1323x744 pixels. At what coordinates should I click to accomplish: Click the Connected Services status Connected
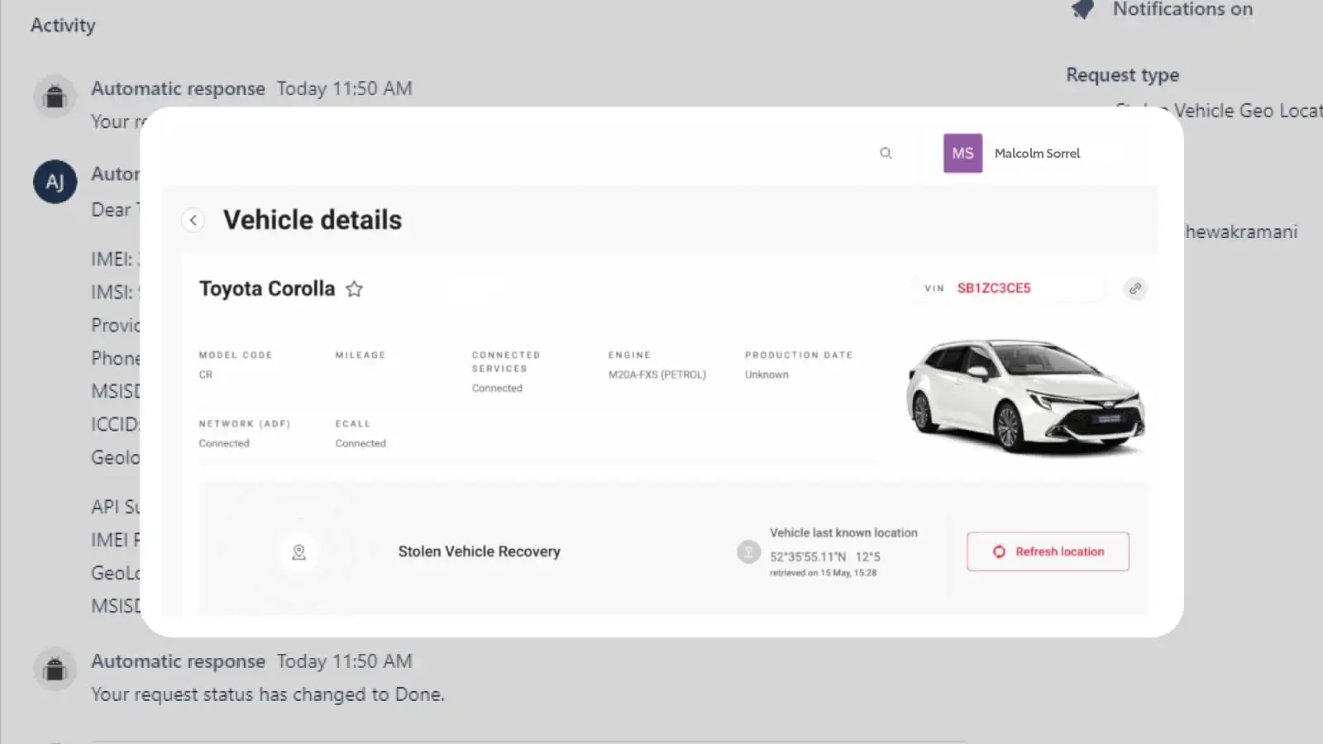pos(497,388)
